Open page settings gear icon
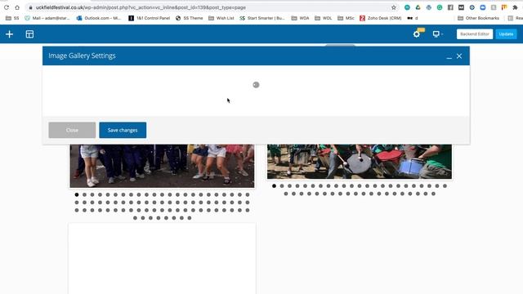Viewport: 523px width, 294px height. coord(416,34)
